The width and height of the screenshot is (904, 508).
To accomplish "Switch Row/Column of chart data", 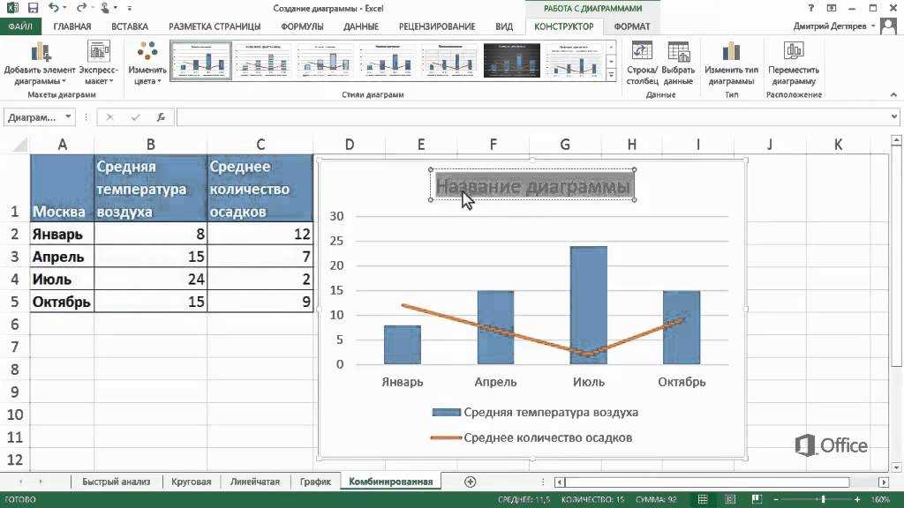I will point(642,63).
